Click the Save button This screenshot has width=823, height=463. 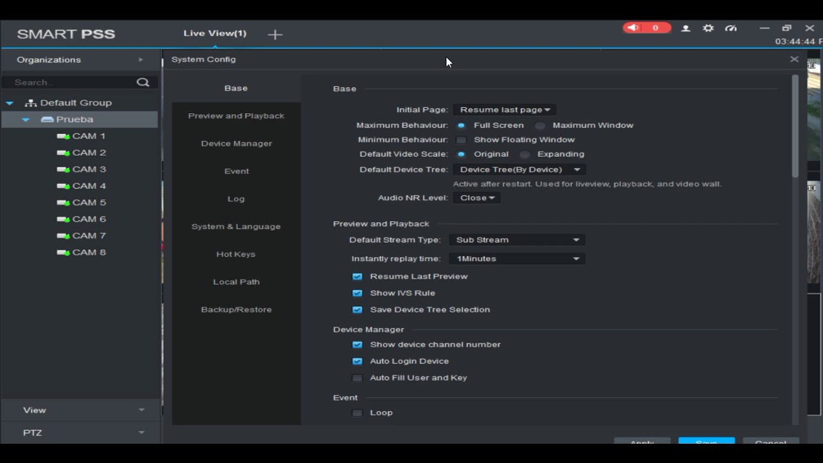click(x=706, y=441)
